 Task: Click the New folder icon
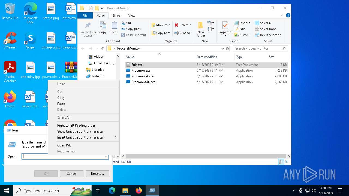[x=200, y=25]
